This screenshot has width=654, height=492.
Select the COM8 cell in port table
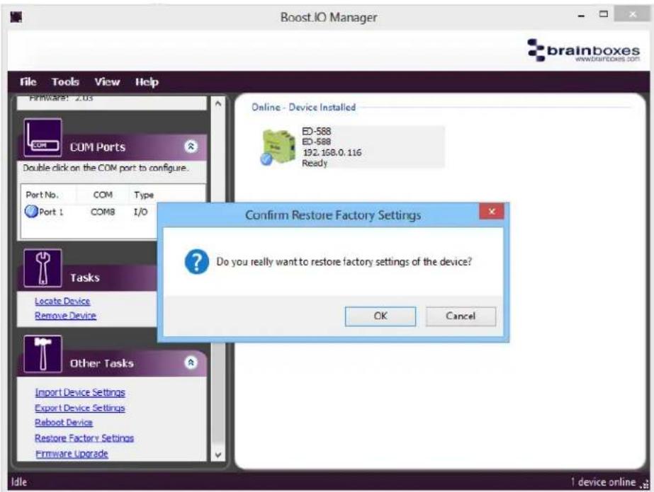click(x=103, y=212)
